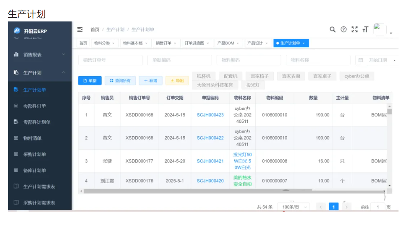Click the 销售订单号 search input field
The image size is (409, 228).
click(110, 60)
